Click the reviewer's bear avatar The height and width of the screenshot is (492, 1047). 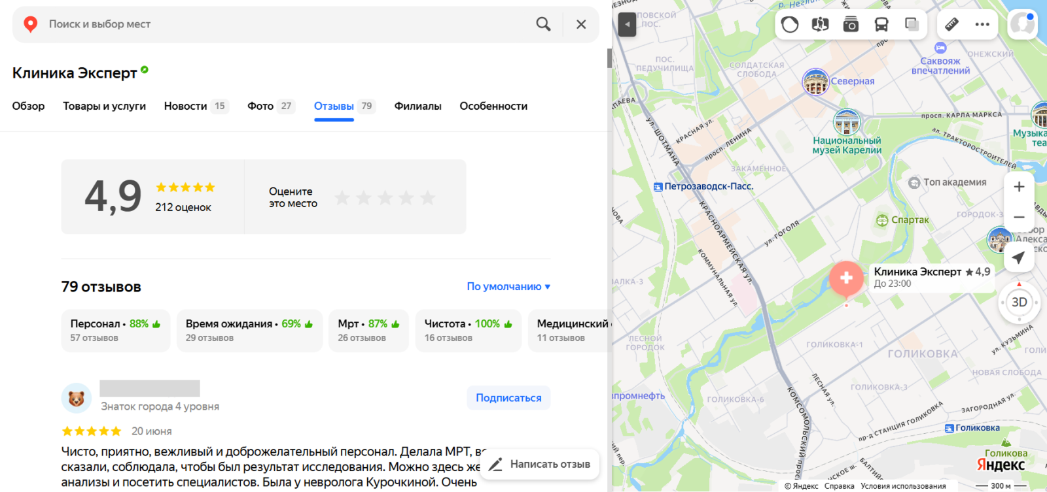pyautogui.click(x=77, y=398)
